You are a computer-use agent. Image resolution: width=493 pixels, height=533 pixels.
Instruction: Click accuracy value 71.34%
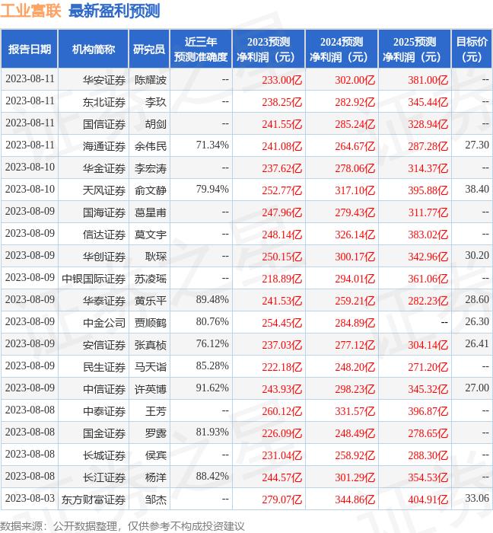pos(212,145)
